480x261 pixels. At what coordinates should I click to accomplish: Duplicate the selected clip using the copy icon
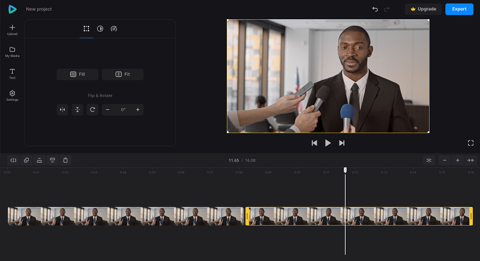[x=26, y=160]
